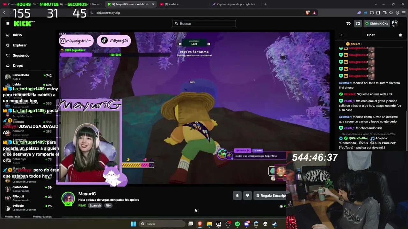
Task: Toggle the follow heart button for MayuriG
Action: click(247, 196)
